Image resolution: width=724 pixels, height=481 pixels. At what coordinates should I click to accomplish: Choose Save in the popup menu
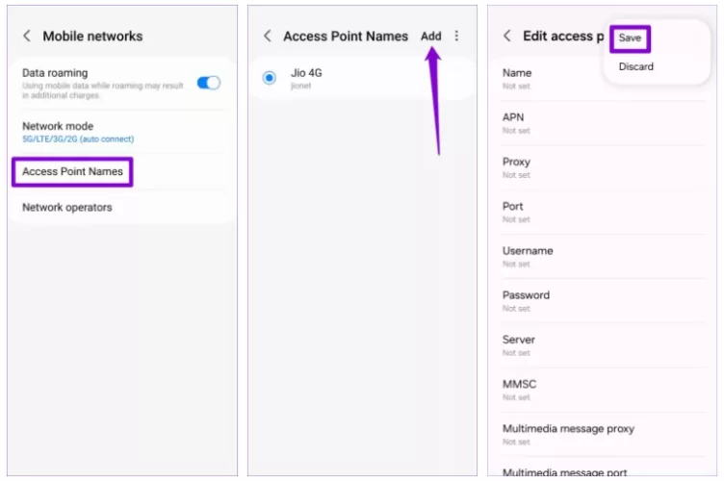631,38
